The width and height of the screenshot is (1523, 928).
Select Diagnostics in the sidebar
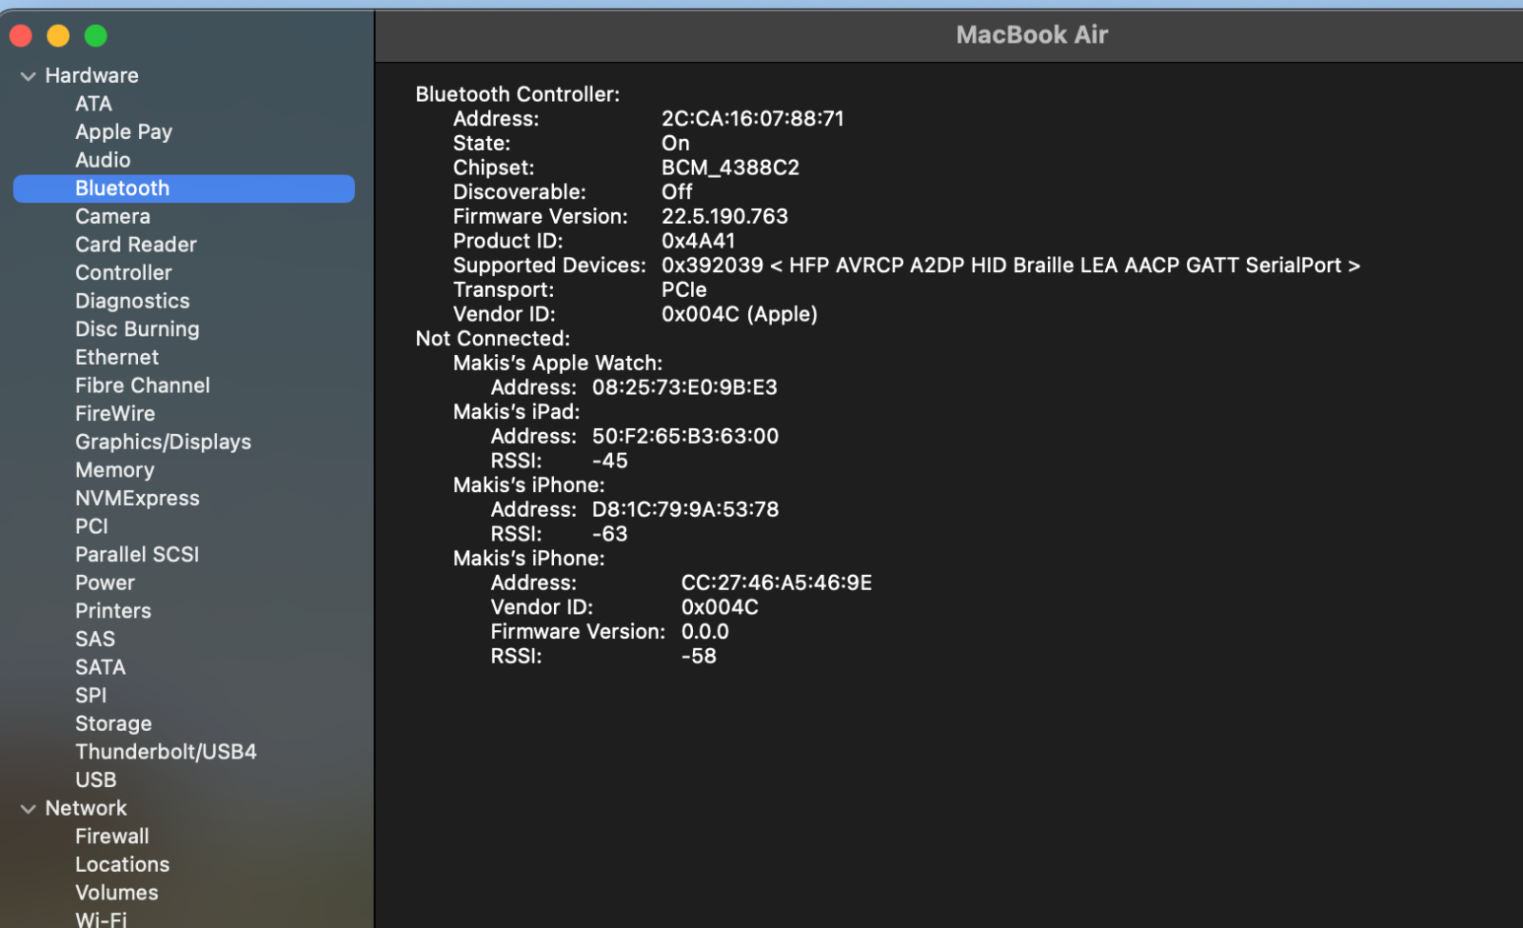(132, 301)
